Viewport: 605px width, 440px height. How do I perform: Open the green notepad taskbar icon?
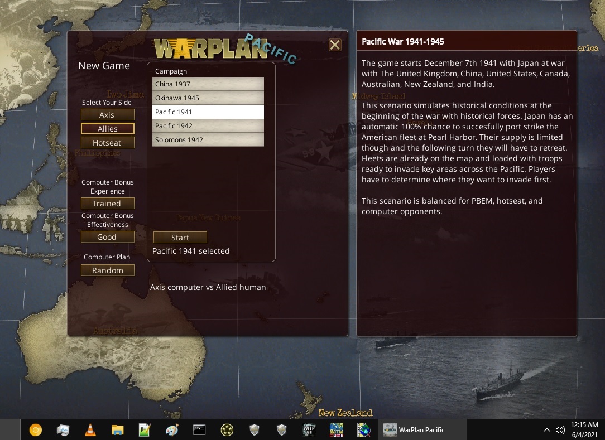click(x=145, y=429)
